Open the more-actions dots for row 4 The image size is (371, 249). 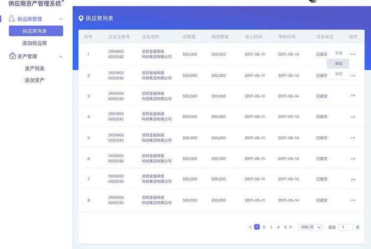353,117
